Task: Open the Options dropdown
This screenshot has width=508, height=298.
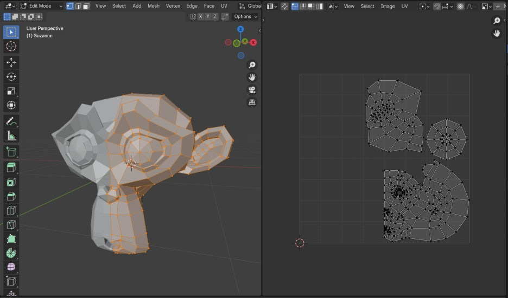Action: pyautogui.click(x=246, y=16)
